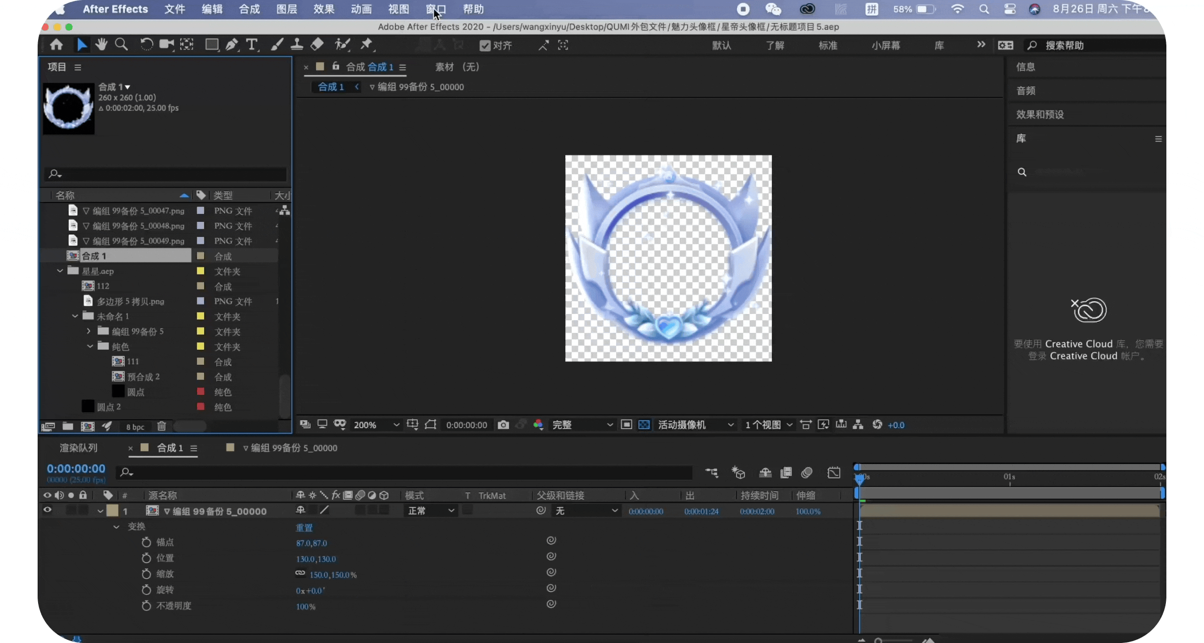Open channel and color management icon
Image resolution: width=1204 pixels, height=643 pixels.
point(539,425)
